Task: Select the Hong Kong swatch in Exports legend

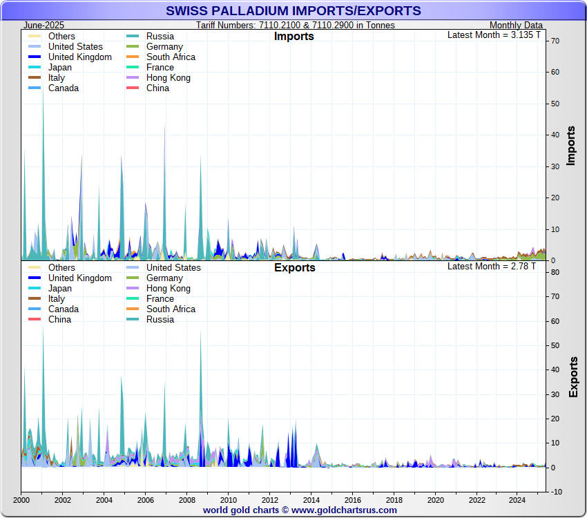Action: point(134,289)
